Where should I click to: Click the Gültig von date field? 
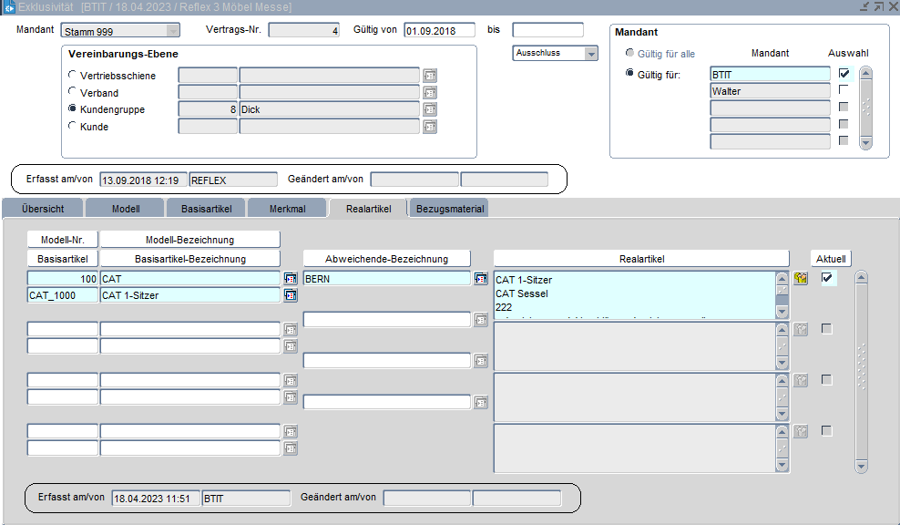click(440, 30)
